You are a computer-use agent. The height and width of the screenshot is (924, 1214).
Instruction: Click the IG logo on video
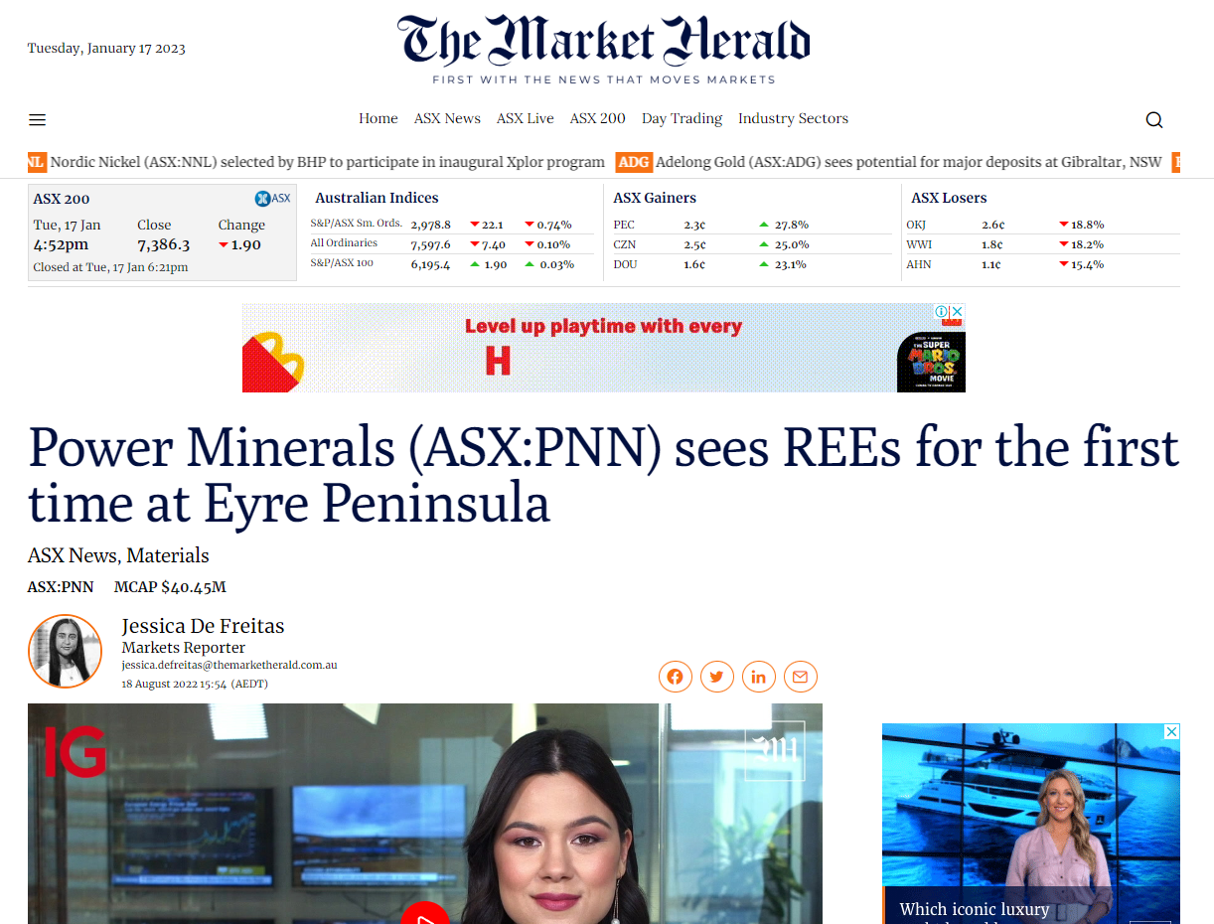pos(76,751)
